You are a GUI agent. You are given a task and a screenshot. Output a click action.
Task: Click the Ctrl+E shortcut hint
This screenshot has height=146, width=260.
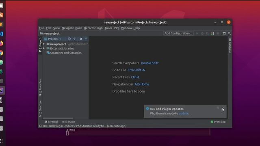(x=135, y=77)
